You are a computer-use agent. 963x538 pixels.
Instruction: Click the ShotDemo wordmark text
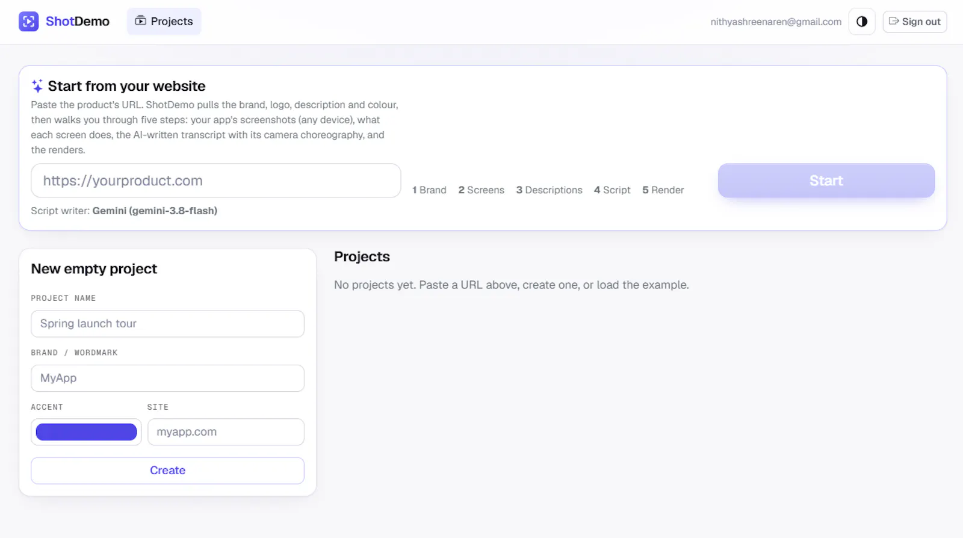(x=78, y=22)
